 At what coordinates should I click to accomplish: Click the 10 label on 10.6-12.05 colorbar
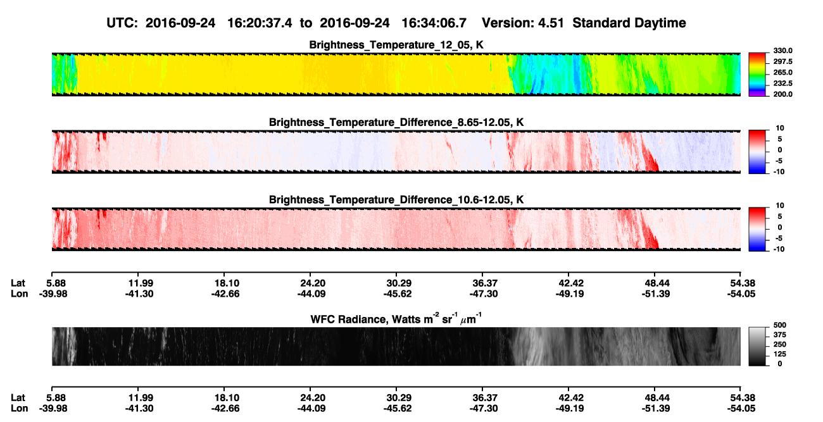coord(779,206)
